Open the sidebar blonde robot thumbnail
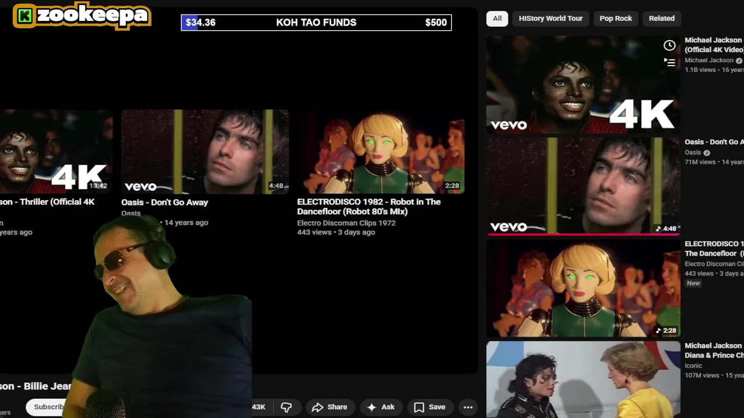The image size is (744, 418). click(583, 288)
